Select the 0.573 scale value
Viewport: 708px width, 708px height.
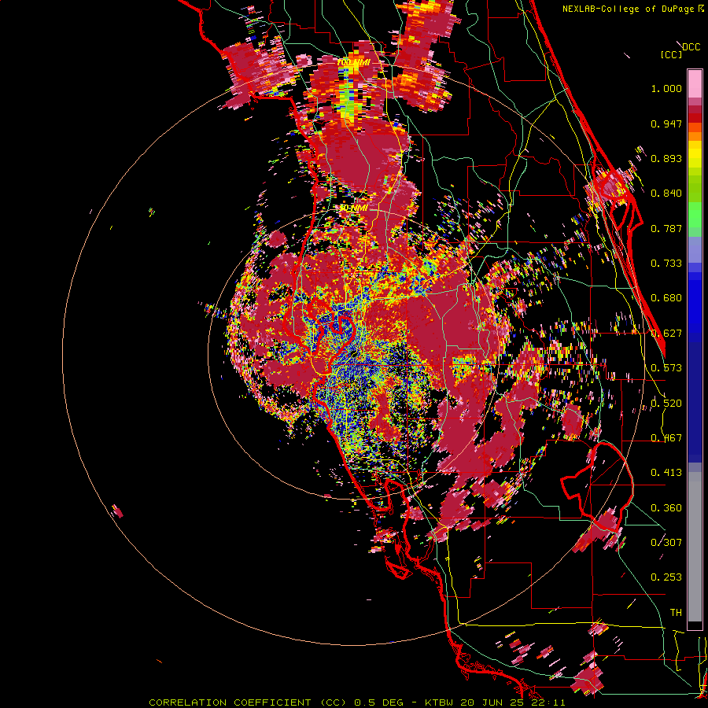pyautogui.click(x=666, y=368)
